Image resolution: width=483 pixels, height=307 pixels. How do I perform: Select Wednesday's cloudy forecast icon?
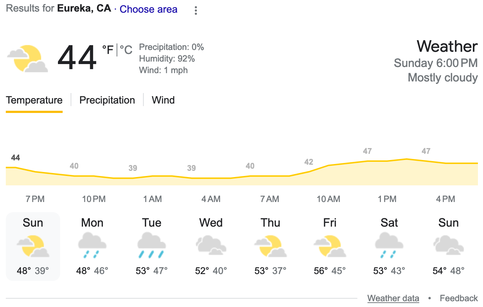click(211, 245)
